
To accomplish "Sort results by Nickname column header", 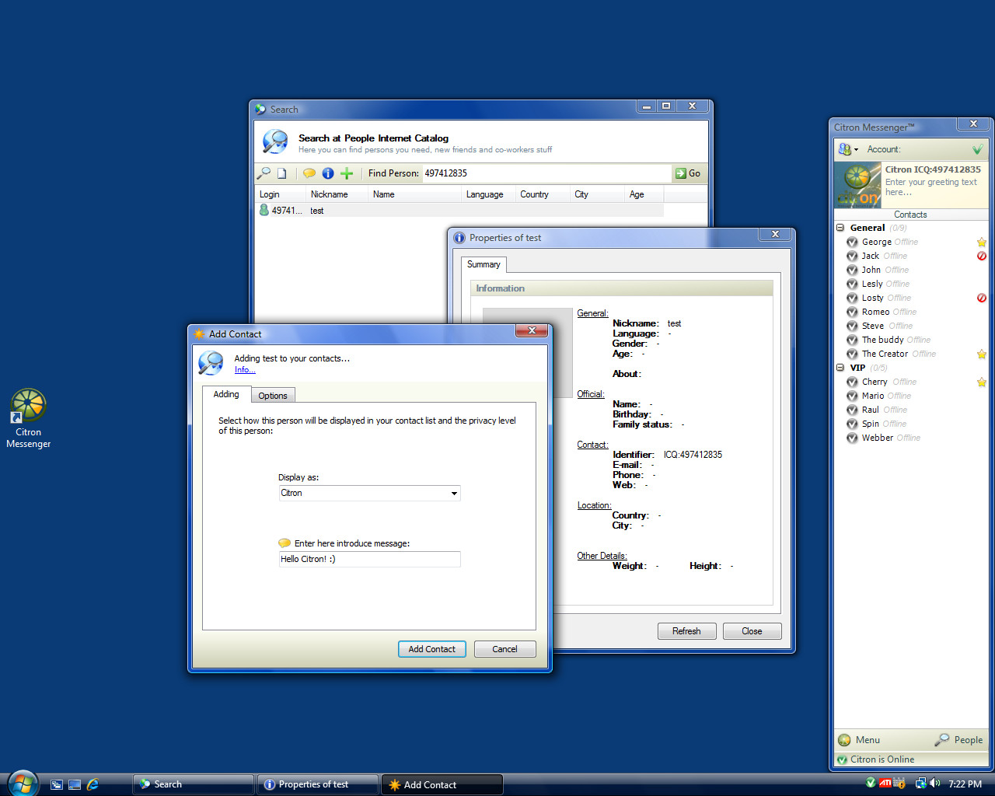I will tap(337, 194).
